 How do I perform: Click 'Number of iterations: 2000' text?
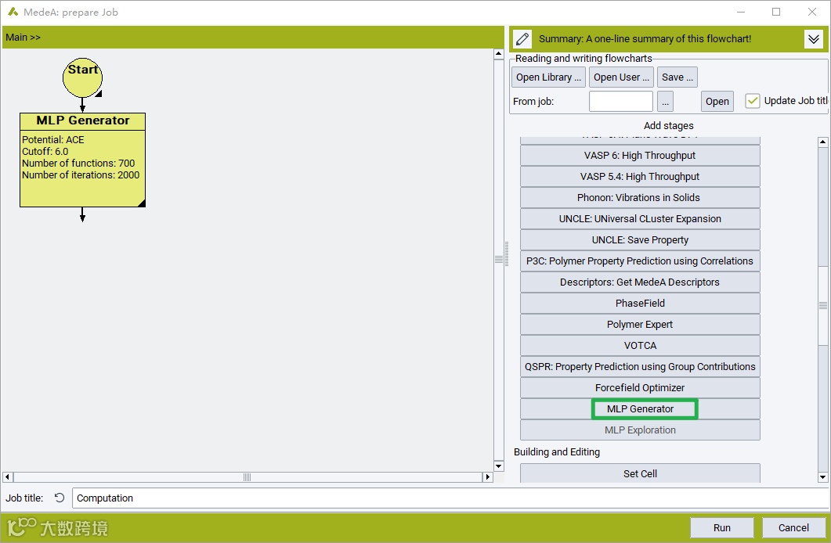pos(81,174)
